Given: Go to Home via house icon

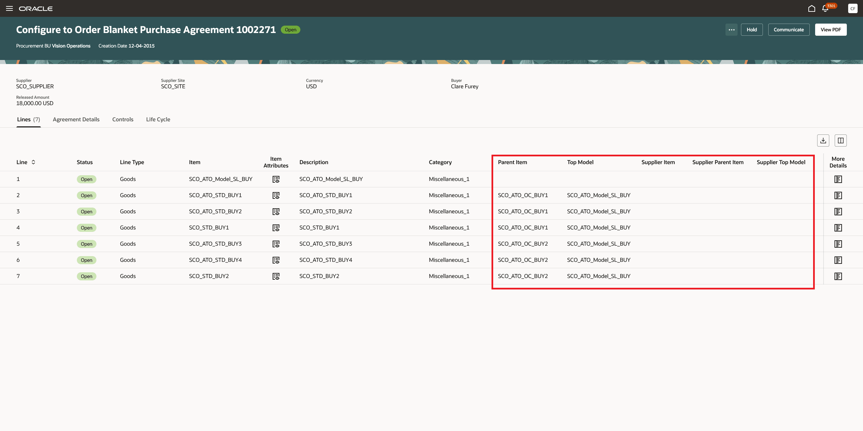Looking at the screenshot, I should [812, 8].
